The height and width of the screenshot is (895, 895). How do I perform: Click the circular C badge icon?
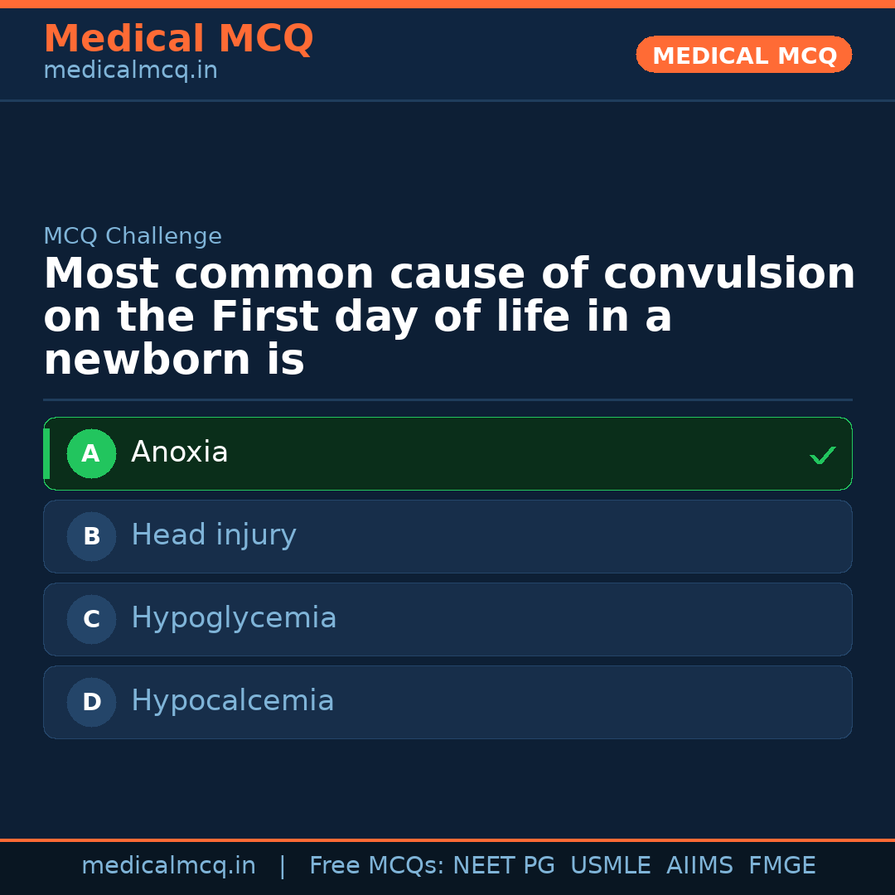tap(91, 619)
